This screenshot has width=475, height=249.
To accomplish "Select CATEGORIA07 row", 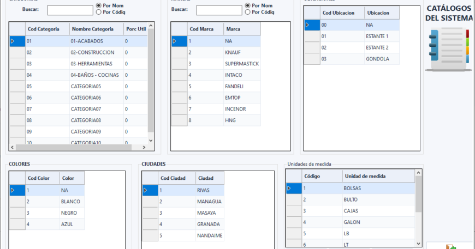I will pos(79,109).
